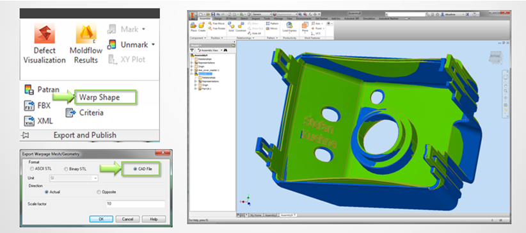Select ASCII STL format option
The height and width of the screenshot is (233, 526).
tap(41, 169)
